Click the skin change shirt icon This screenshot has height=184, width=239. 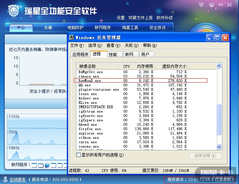(x=212, y=5)
